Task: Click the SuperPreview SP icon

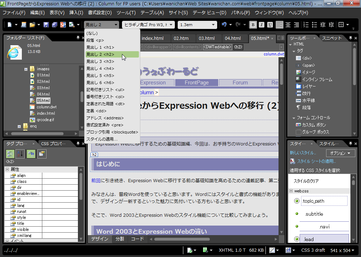Action: [x=63, y=25]
